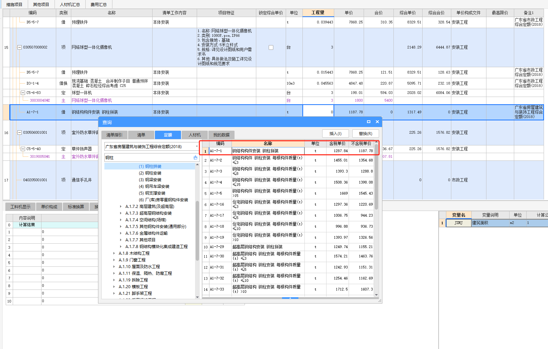Toggle the 锁定综合单价 checkbox for 网络球型一体化摄像机
The height and width of the screenshot is (349, 548).
pyautogui.click(x=271, y=47)
